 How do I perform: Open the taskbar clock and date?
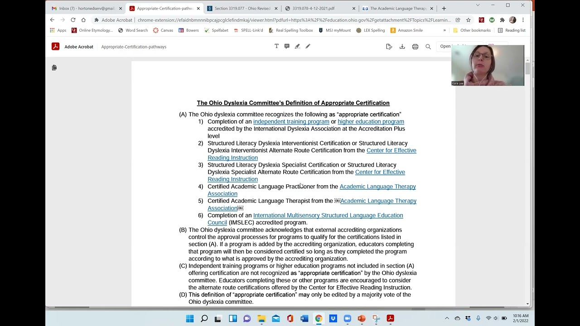[x=521, y=318]
